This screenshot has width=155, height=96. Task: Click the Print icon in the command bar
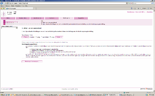138,8
